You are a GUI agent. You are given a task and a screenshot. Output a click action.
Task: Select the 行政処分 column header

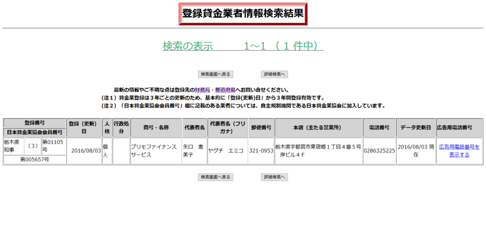(x=121, y=128)
